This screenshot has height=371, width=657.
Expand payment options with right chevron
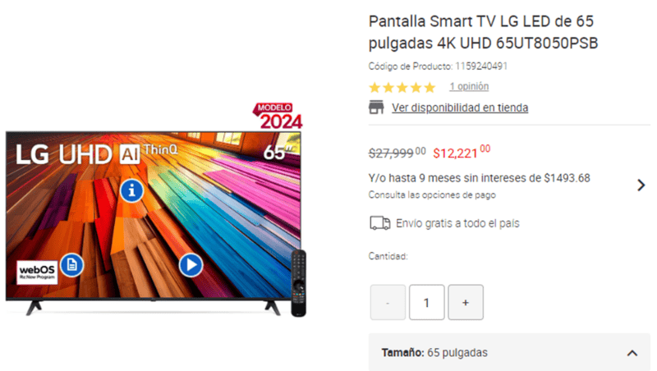coord(641,185)
